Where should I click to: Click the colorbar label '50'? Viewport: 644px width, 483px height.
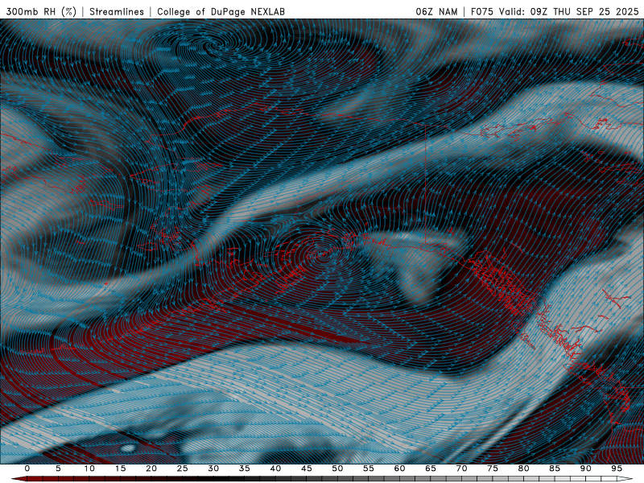pos(337,469)
